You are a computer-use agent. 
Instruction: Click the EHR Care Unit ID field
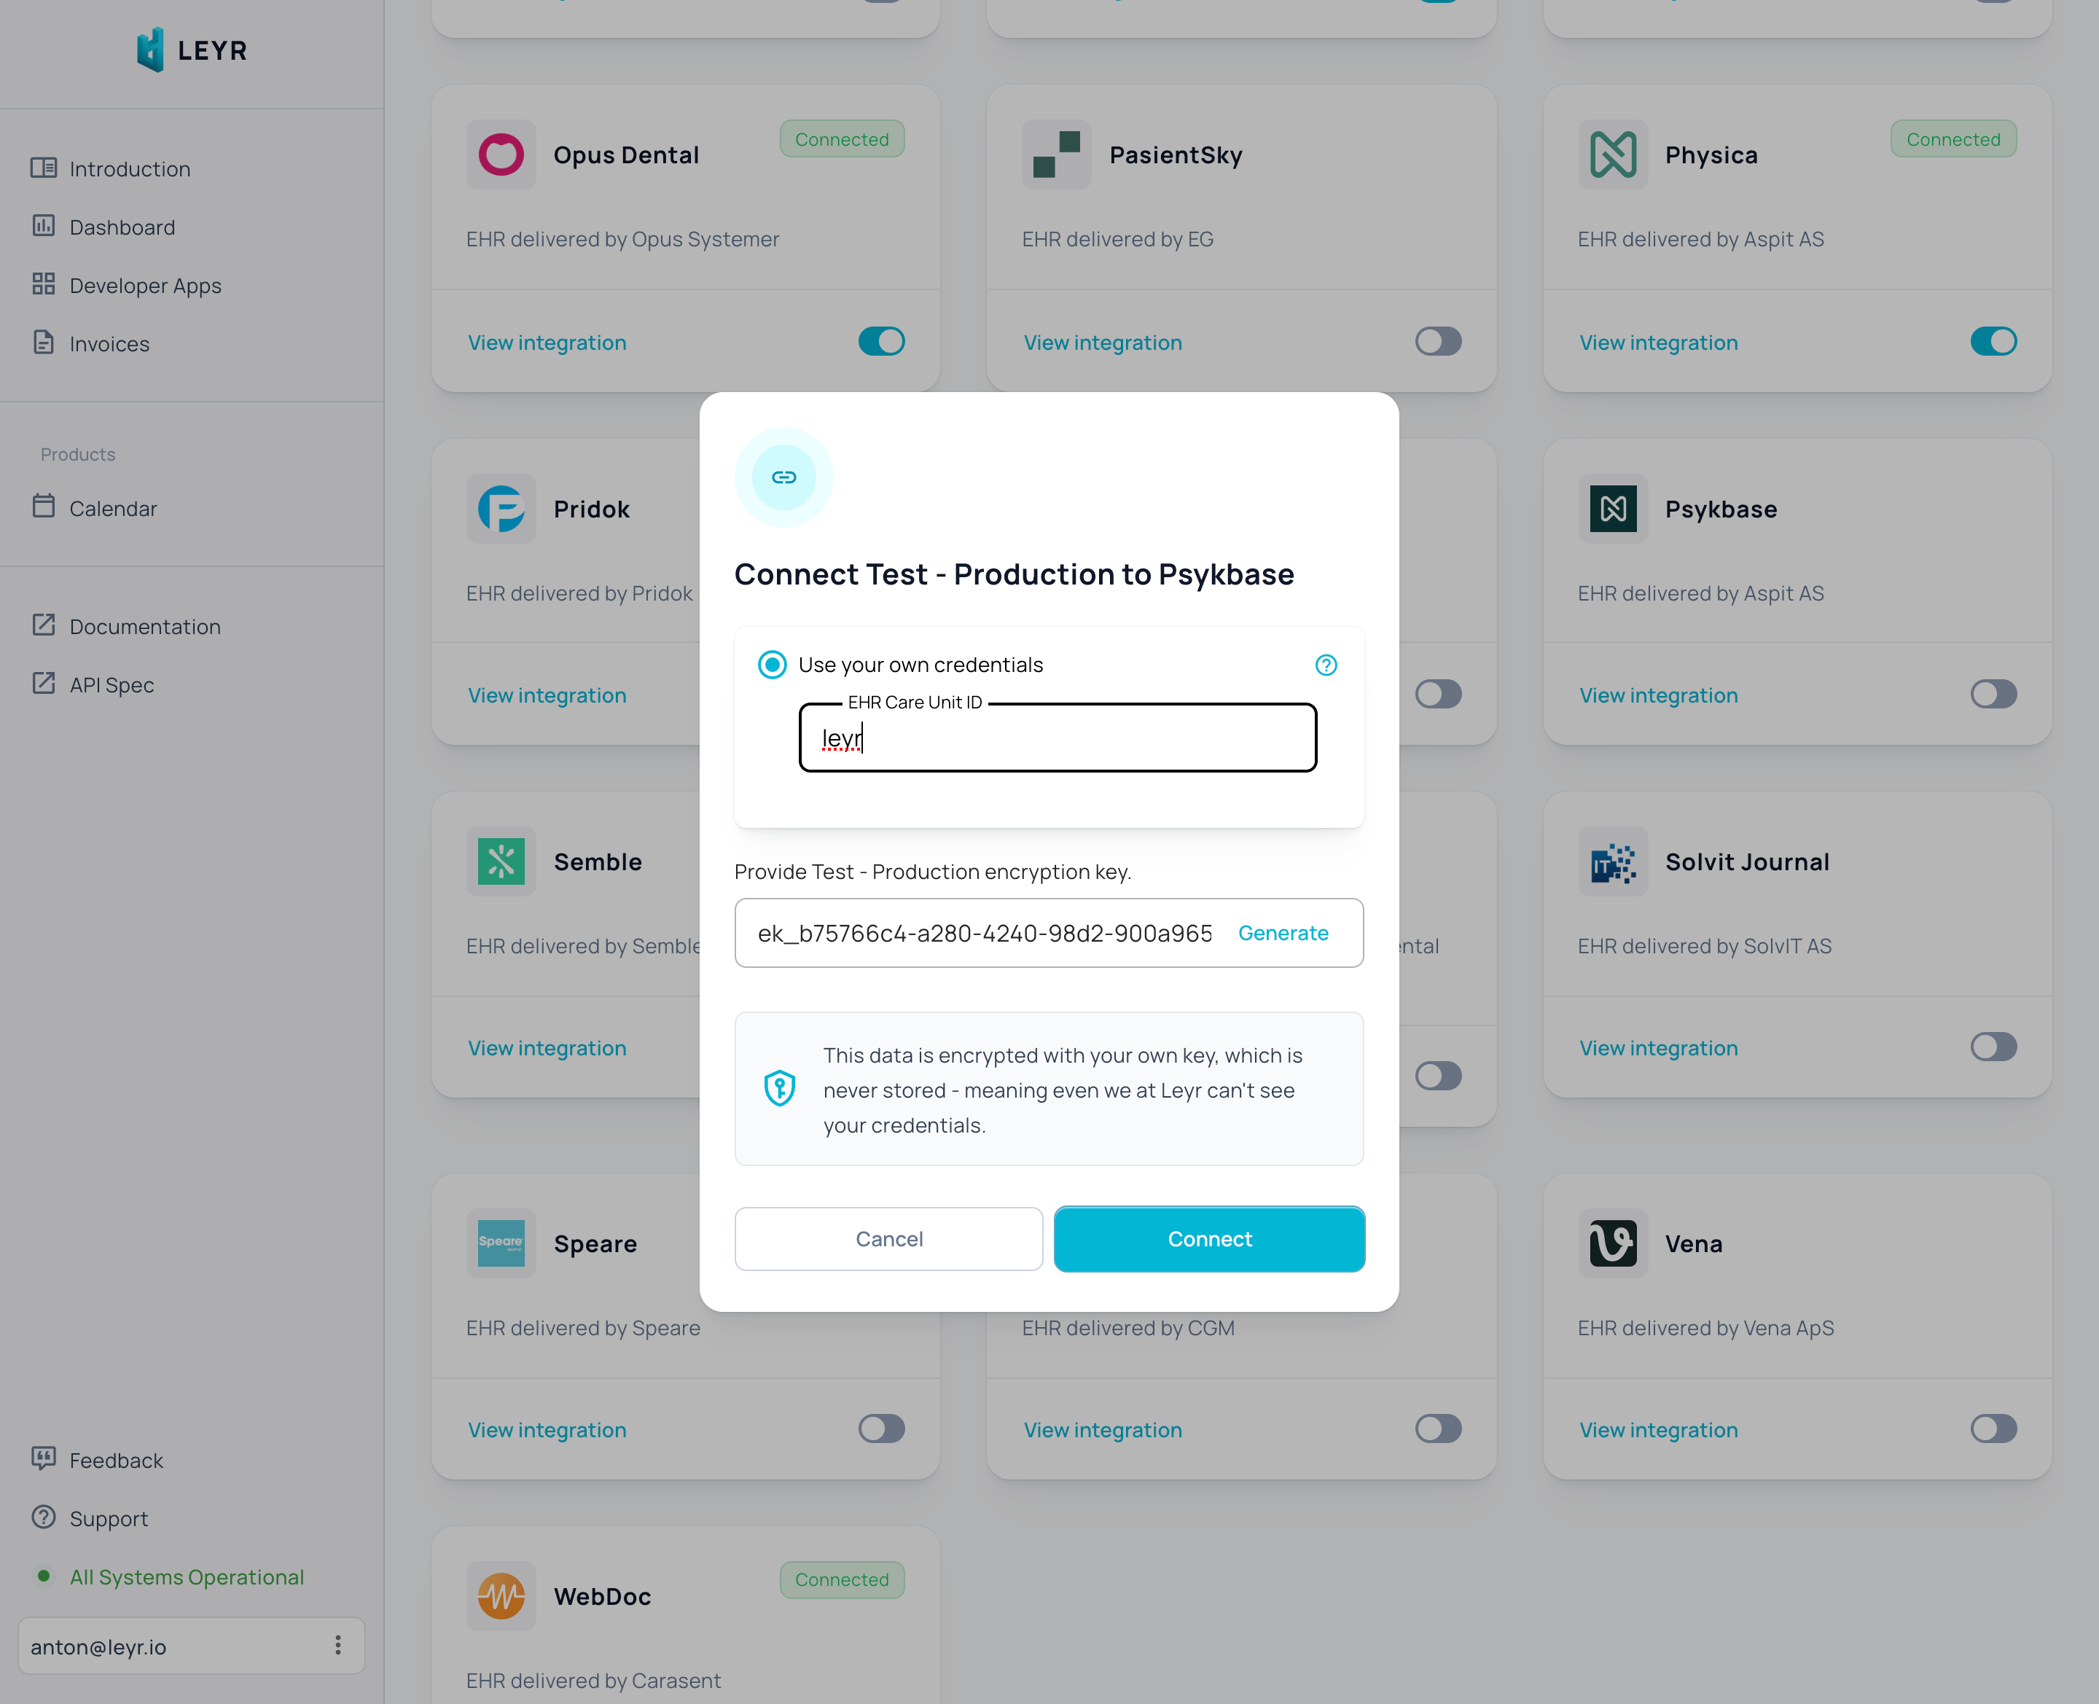point(1058,738)
